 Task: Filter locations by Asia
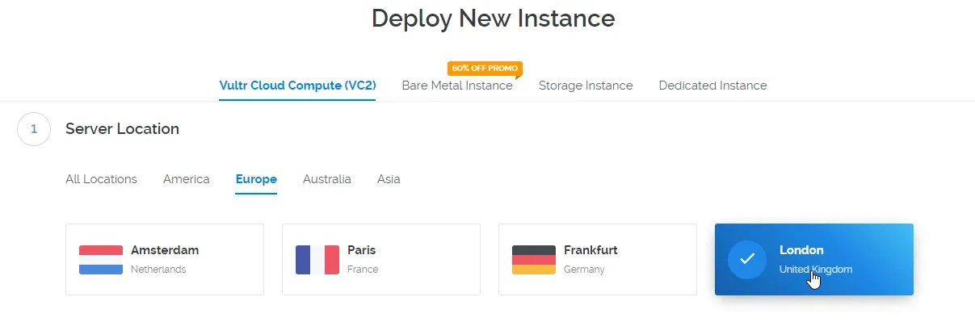tap(389, 179)
